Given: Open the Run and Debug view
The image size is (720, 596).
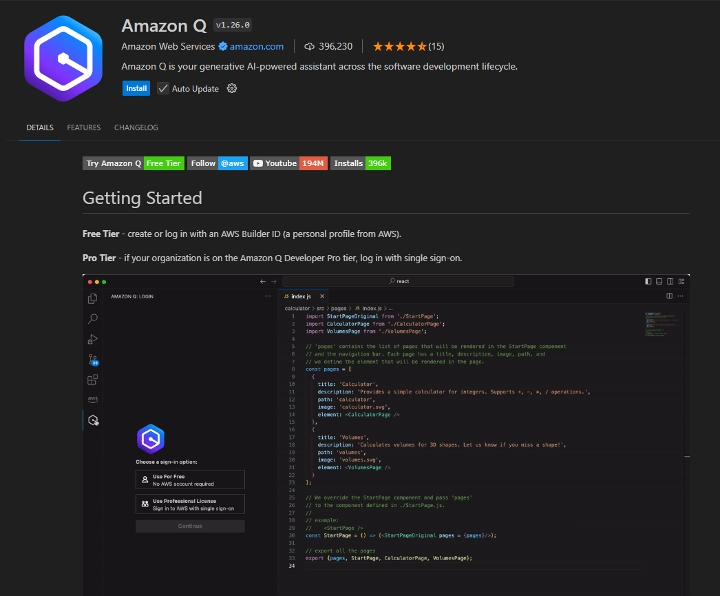Looking at the screenshot, I should [93, 338].
